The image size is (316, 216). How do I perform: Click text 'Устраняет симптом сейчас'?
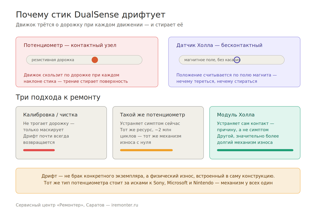150,123
